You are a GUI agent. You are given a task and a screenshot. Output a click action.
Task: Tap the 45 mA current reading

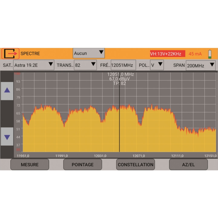tap(195, 54)
